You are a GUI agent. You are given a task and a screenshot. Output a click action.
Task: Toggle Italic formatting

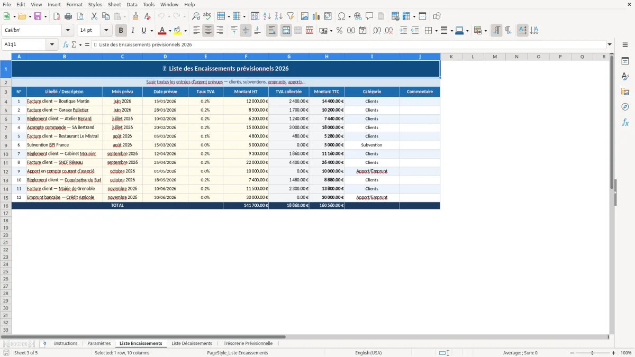coord(133,31)
